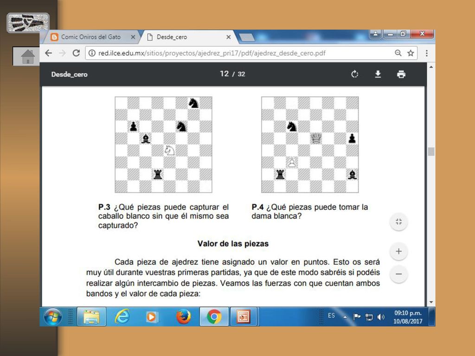Click the Desde_cero document title
The height and width of the screenshot is (356, 475).
[70, 75]
